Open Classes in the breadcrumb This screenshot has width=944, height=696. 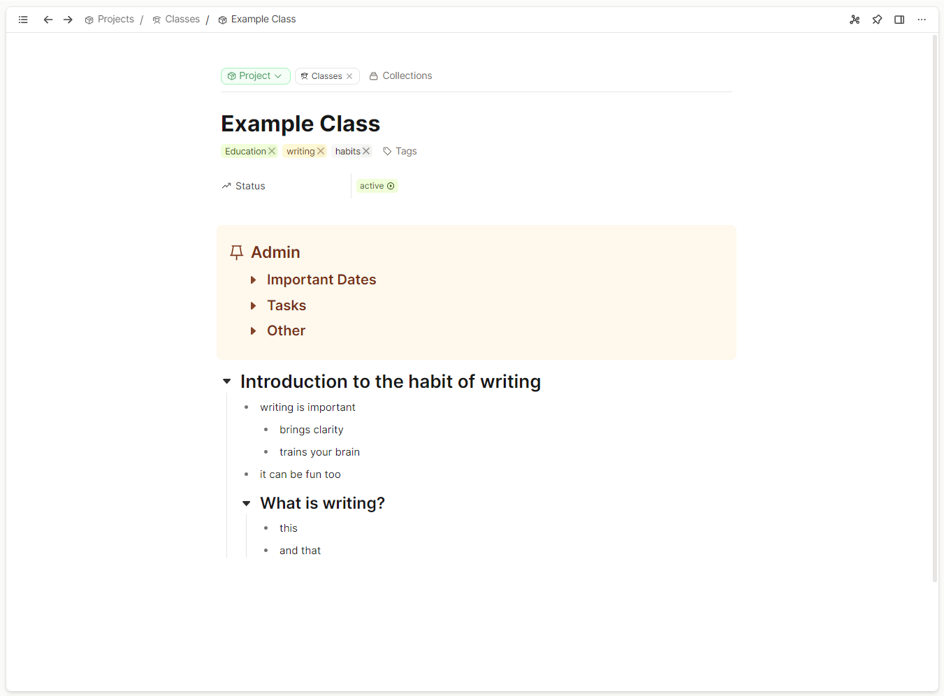176,20
